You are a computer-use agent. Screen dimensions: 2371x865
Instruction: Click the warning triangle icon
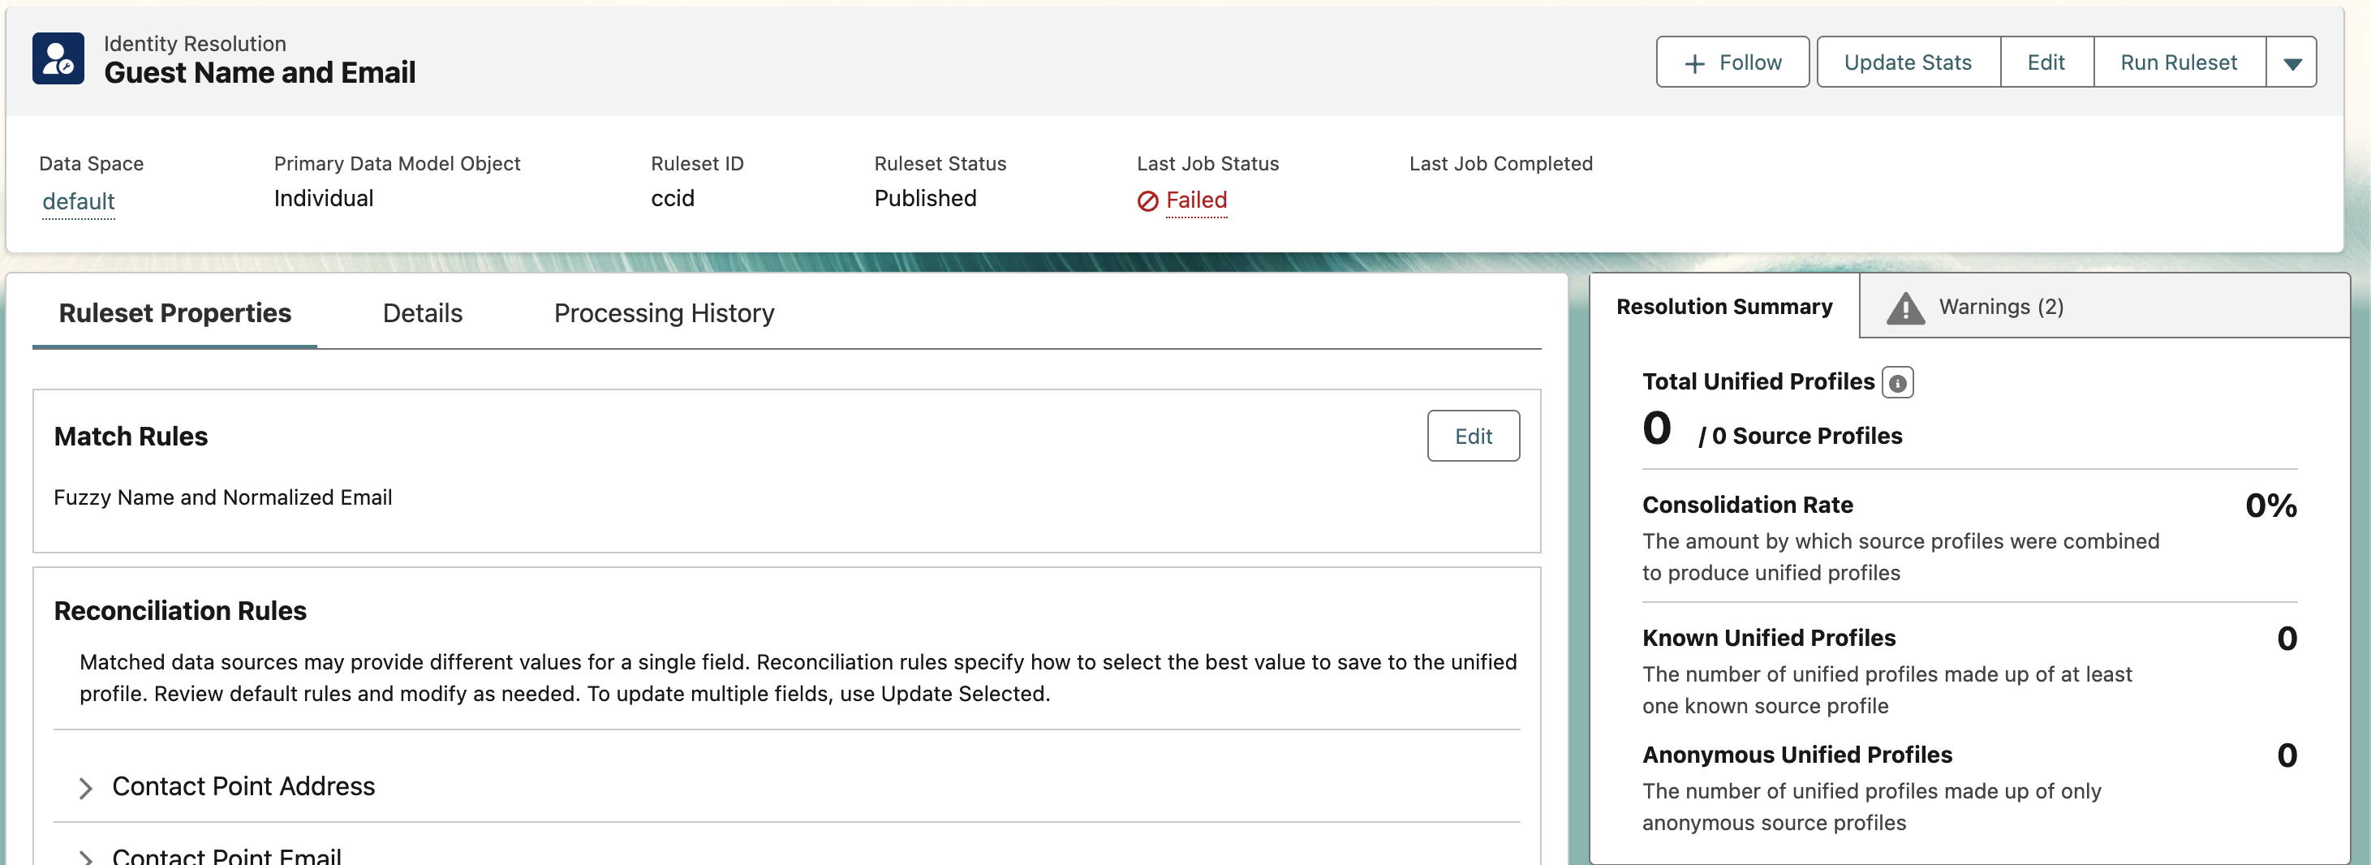(x=1904, y=308)
